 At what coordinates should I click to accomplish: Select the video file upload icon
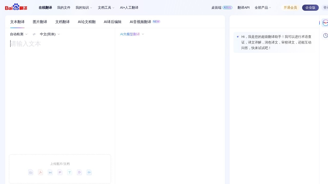[79, 172]
